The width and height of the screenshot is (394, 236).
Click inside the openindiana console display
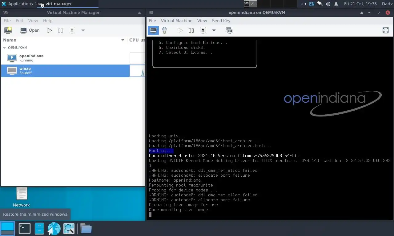point(270,128)
